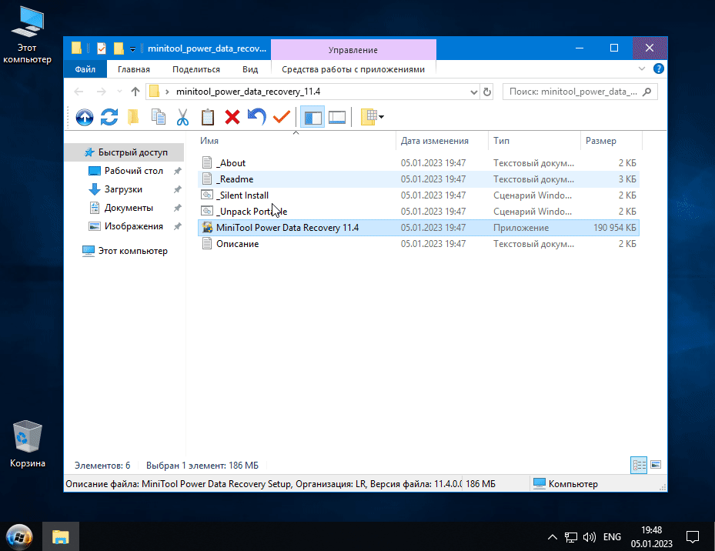This screenshot has width=715, height=551.
Task: Switch to large icons view in status bar
Action: [656, 465]
